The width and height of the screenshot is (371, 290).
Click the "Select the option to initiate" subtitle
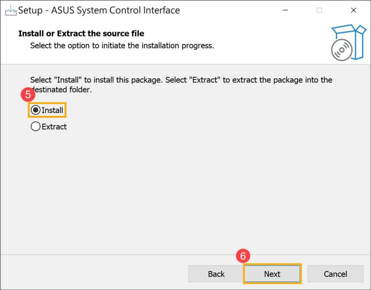122,46
